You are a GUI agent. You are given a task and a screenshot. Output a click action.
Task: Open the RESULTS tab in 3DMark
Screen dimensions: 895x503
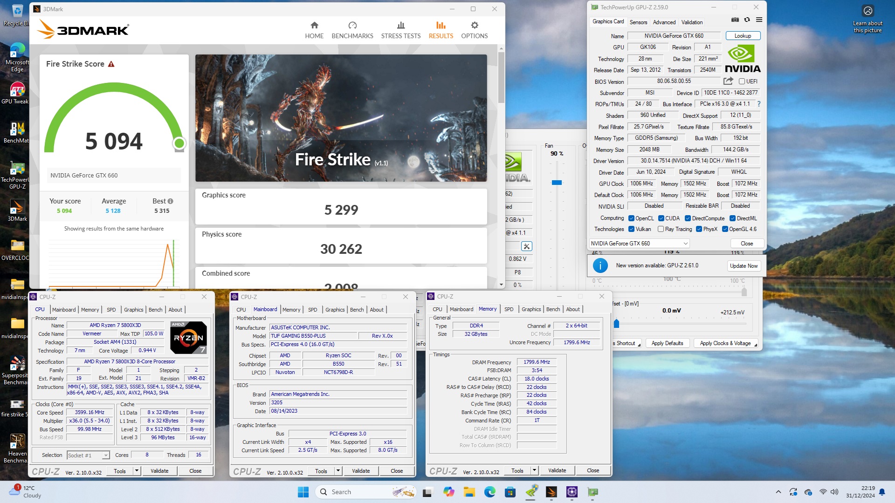point(441,30)
